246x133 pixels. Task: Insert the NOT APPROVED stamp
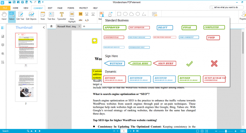click(x=139, y=27)
